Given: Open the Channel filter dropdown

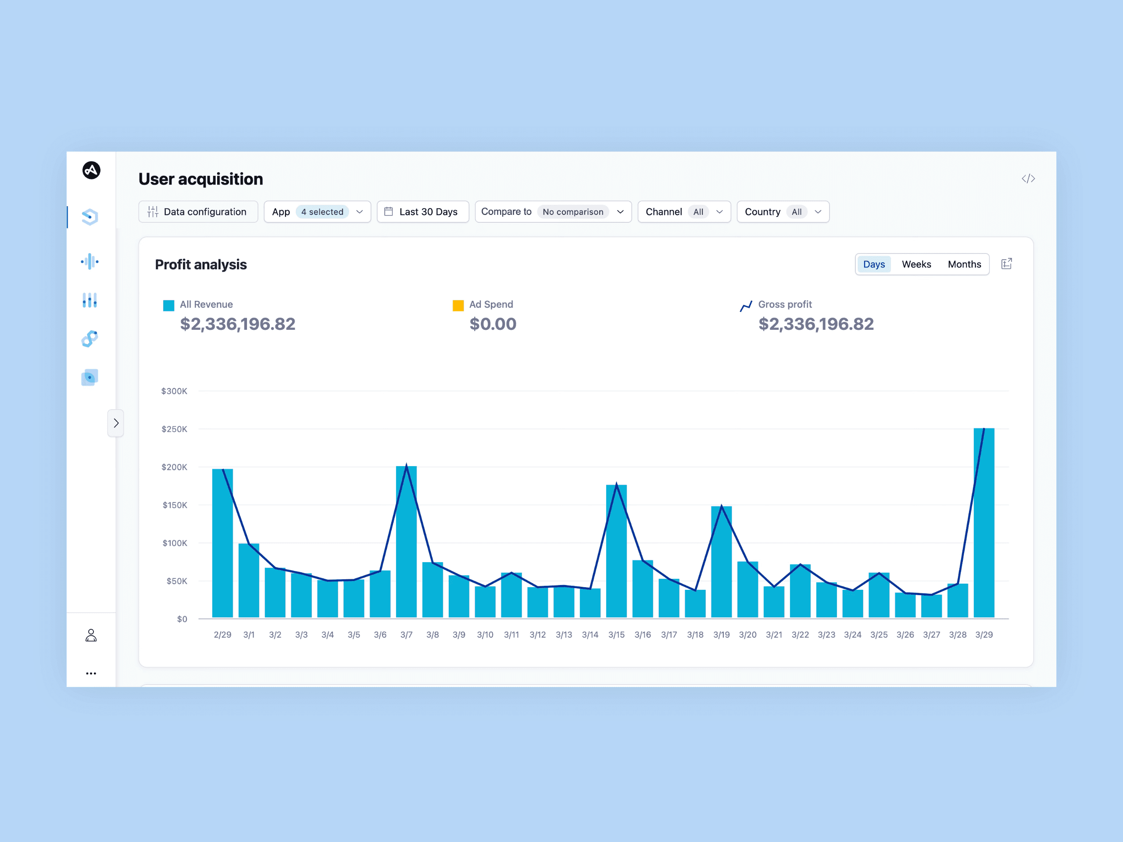Looking at the screenshot, I should click(684, 212).
